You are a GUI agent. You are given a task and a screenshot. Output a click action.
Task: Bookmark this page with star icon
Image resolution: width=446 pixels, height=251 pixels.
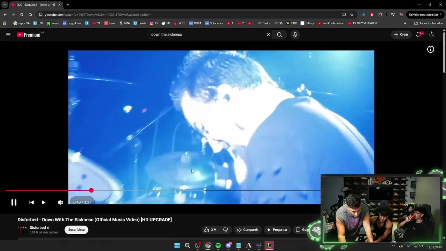pyautogui.click(x=352, y=15)
